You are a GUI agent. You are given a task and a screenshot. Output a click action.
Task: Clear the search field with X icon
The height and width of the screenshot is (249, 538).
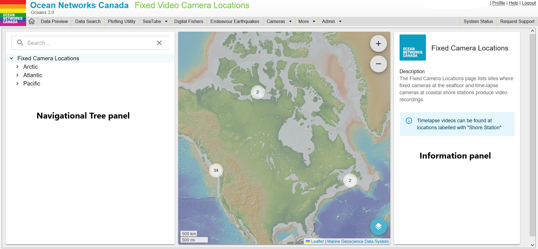(x=159, y=43)
